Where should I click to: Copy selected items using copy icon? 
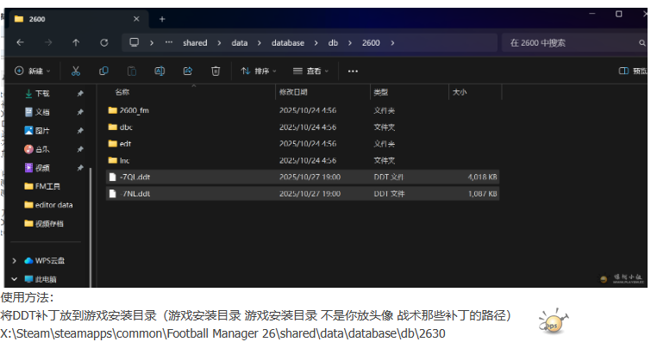(103, 71)
